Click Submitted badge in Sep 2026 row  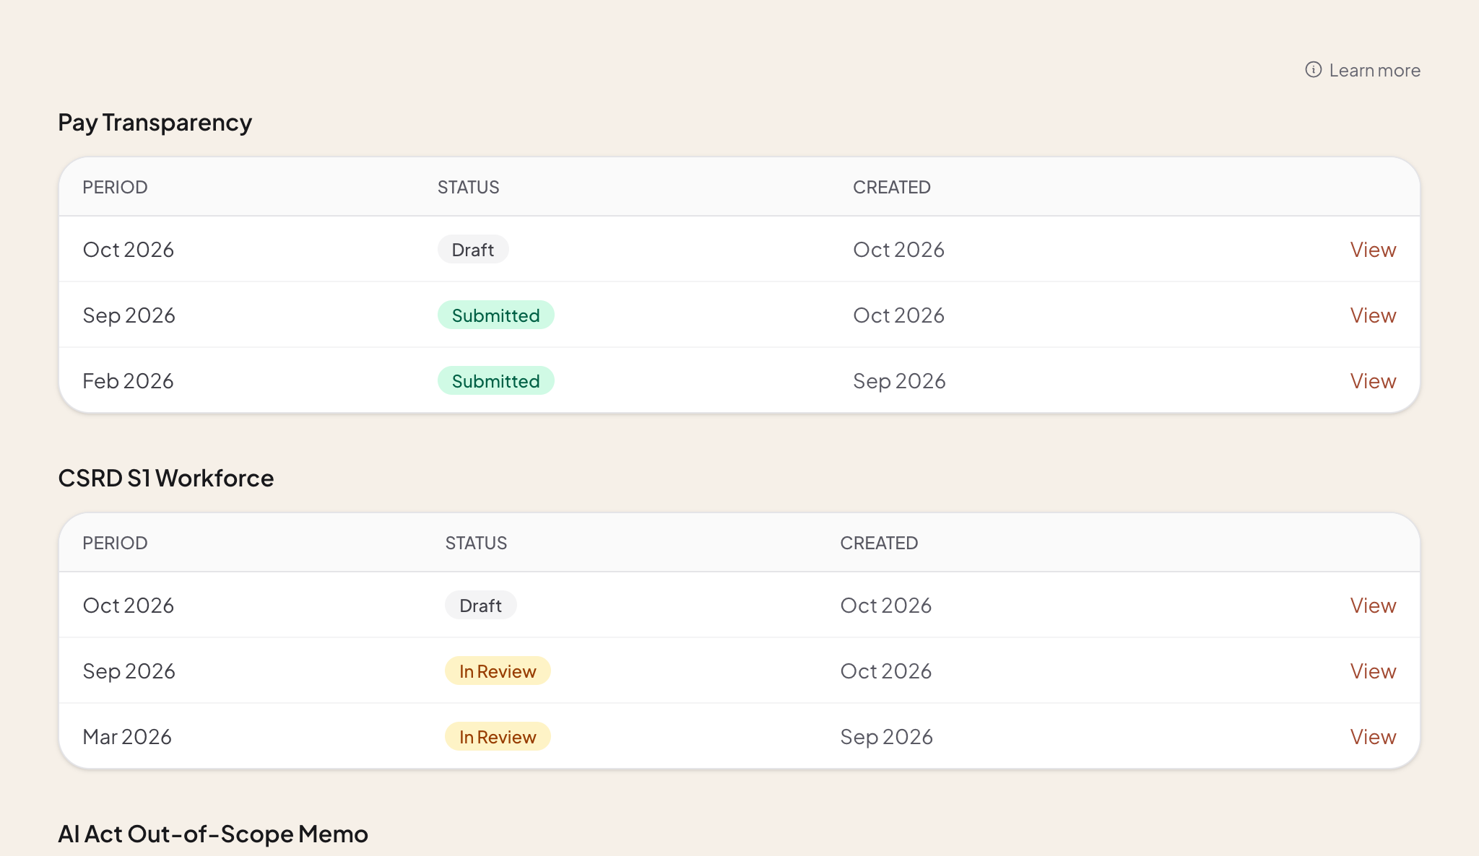(x=496, y=315)
